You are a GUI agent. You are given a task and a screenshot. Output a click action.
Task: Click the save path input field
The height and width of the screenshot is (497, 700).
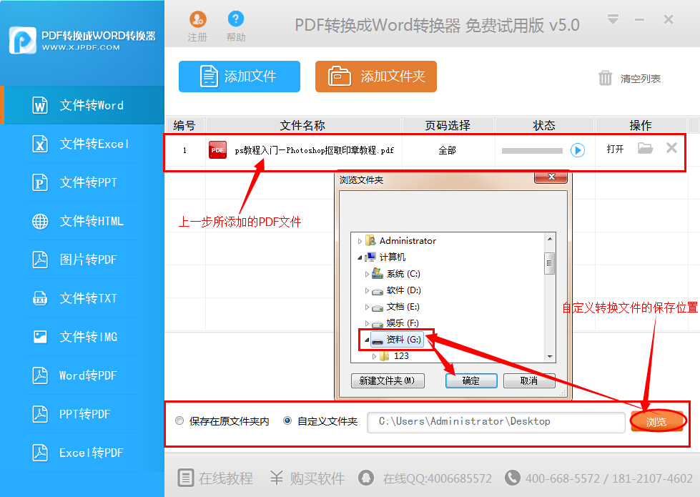click(496, 422)
